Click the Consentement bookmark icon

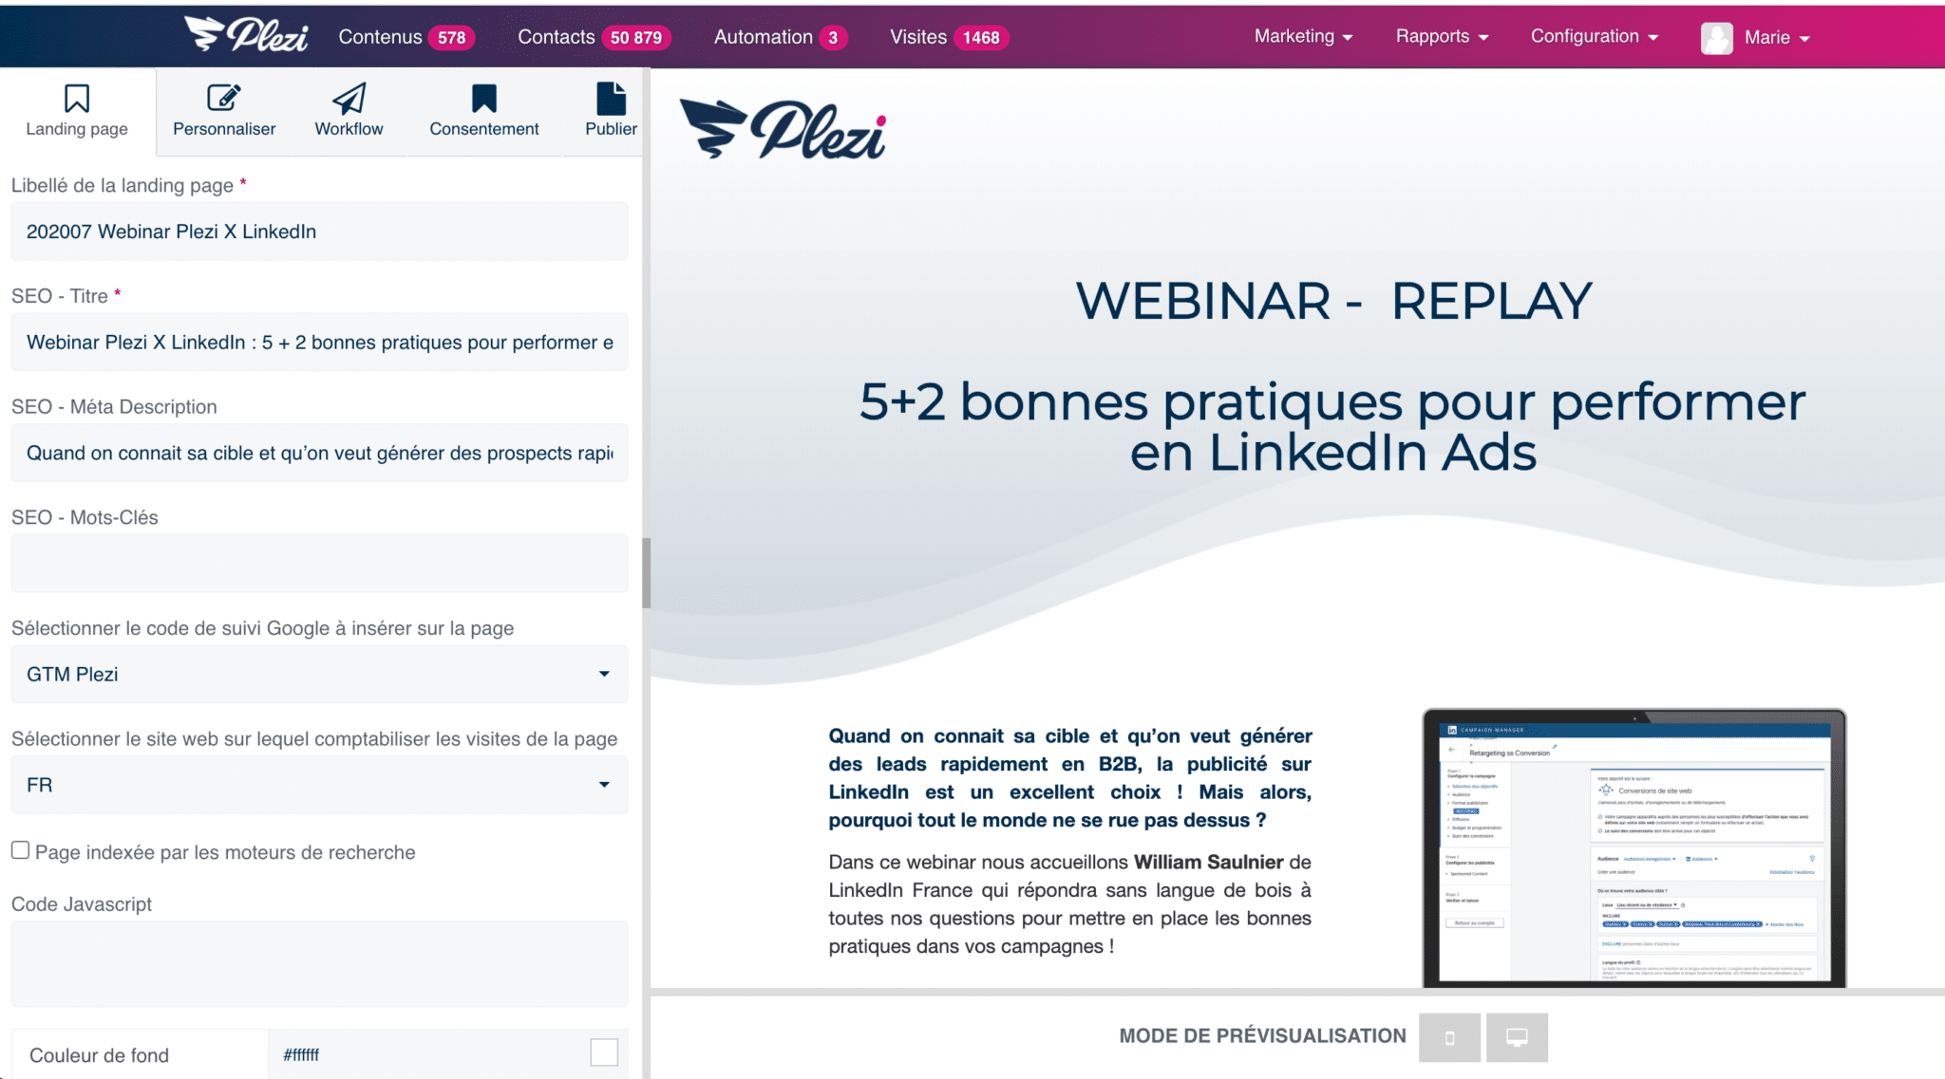484,98
